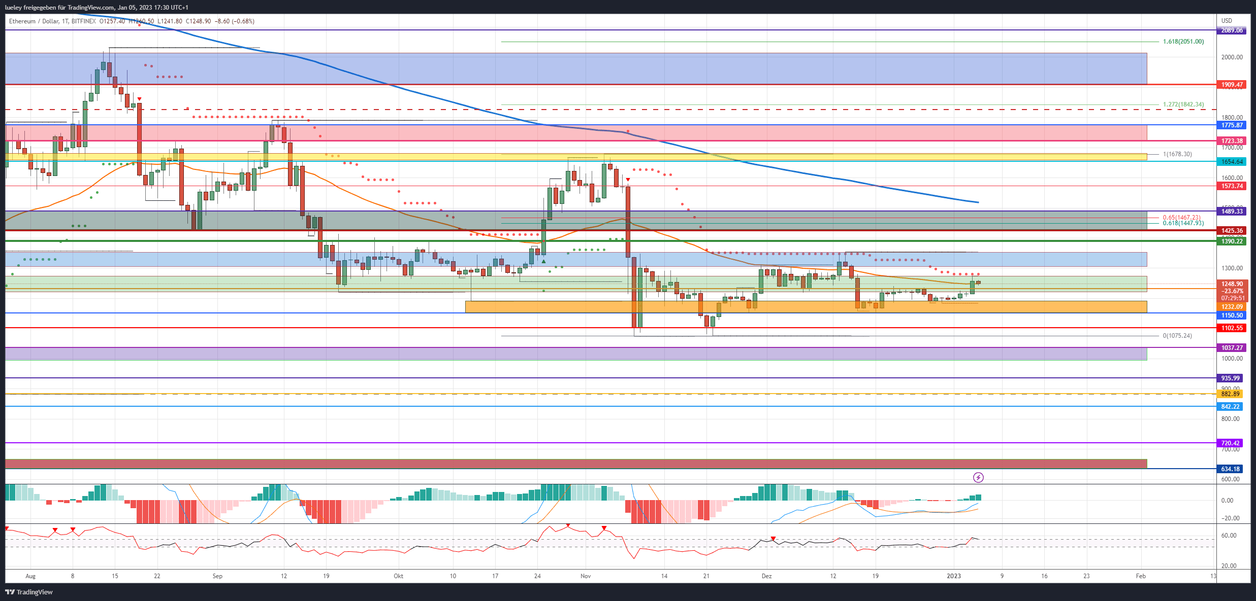Click the purple lightning bolt event icon
Image resolution: width=1256 pixels, height=601 pixels.
tap(978, 477)
